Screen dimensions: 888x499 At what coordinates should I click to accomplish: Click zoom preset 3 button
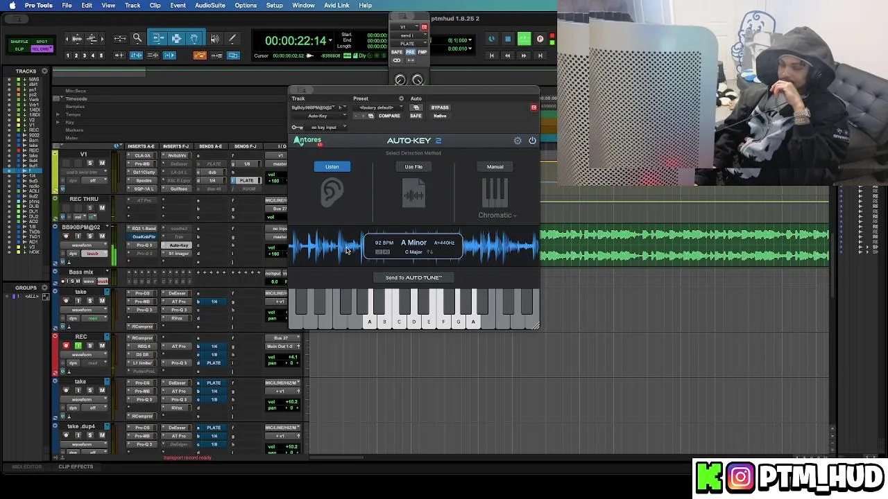85,55
